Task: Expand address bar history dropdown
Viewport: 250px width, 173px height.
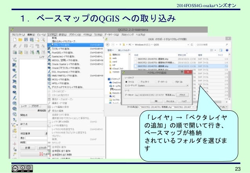Action: (188, 45)
